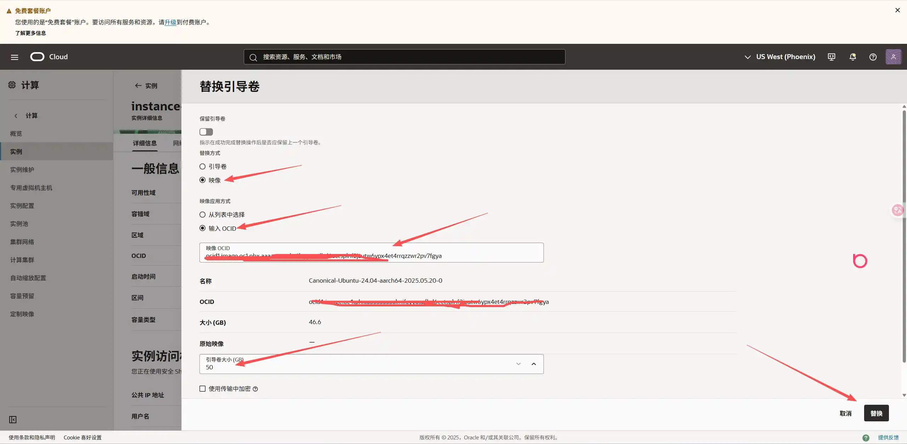
Task: Increase boot volume size with up chevron
Action: pyautogui.click(x=534, y=364)
